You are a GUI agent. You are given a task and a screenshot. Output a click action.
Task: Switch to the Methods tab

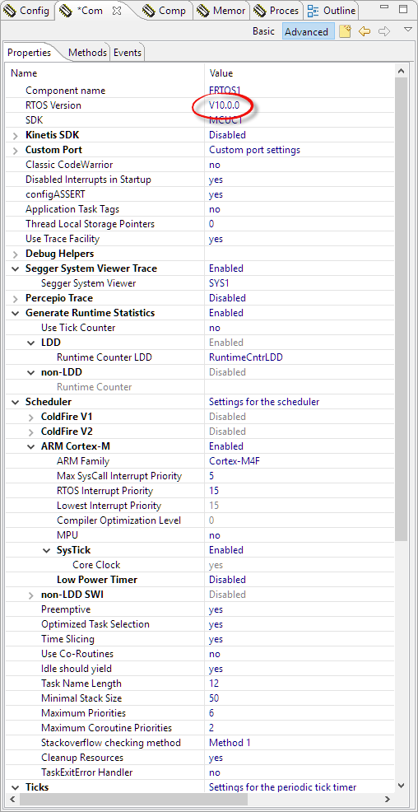pos(87,53)
